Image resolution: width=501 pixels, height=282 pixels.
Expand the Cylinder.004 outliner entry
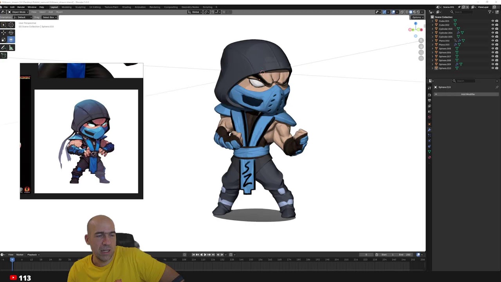[x=433, y=33]
